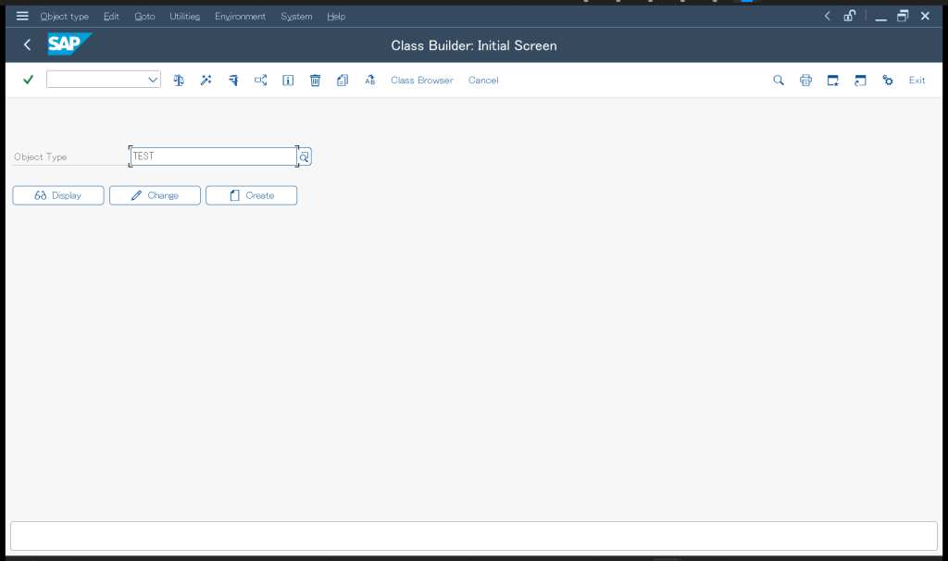
Task: Click the Create button
Action: (251, 195)
